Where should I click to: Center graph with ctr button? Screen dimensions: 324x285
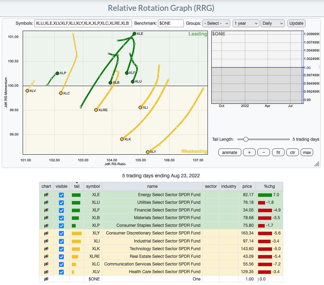tap(293, 153)
